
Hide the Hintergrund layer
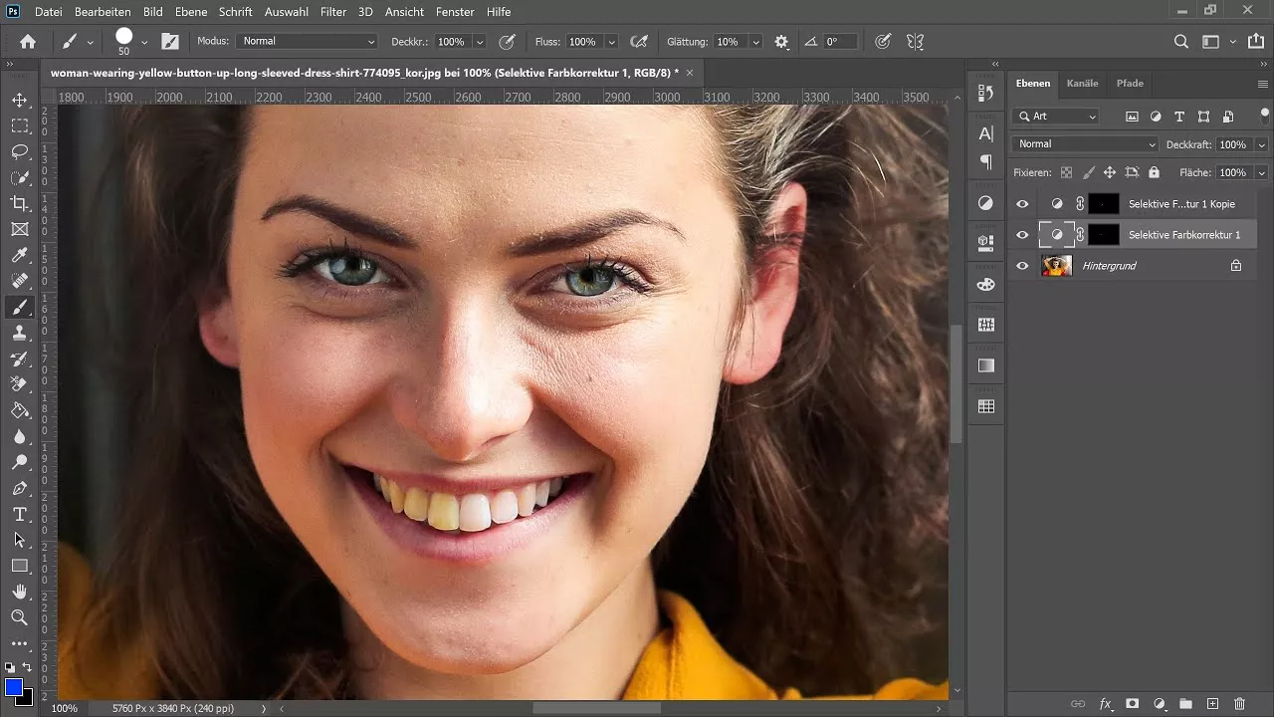(1022, 265)
